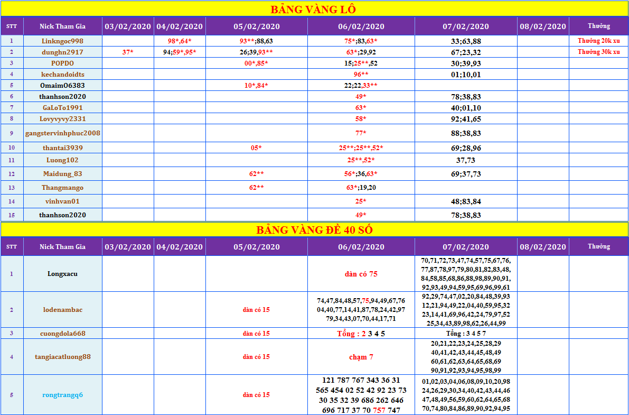
Task: Select the cell '92;41,65'
Action: (x=466, y=119)
